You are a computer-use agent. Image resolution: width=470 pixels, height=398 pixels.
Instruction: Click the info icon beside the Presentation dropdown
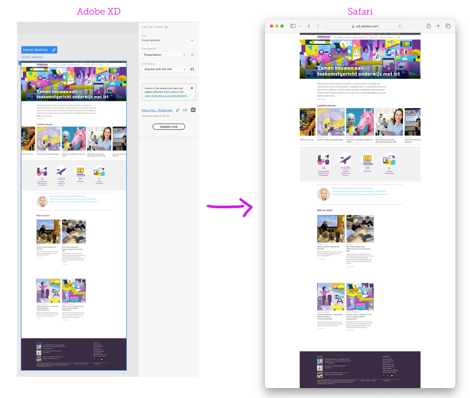(x=192, y=55)
